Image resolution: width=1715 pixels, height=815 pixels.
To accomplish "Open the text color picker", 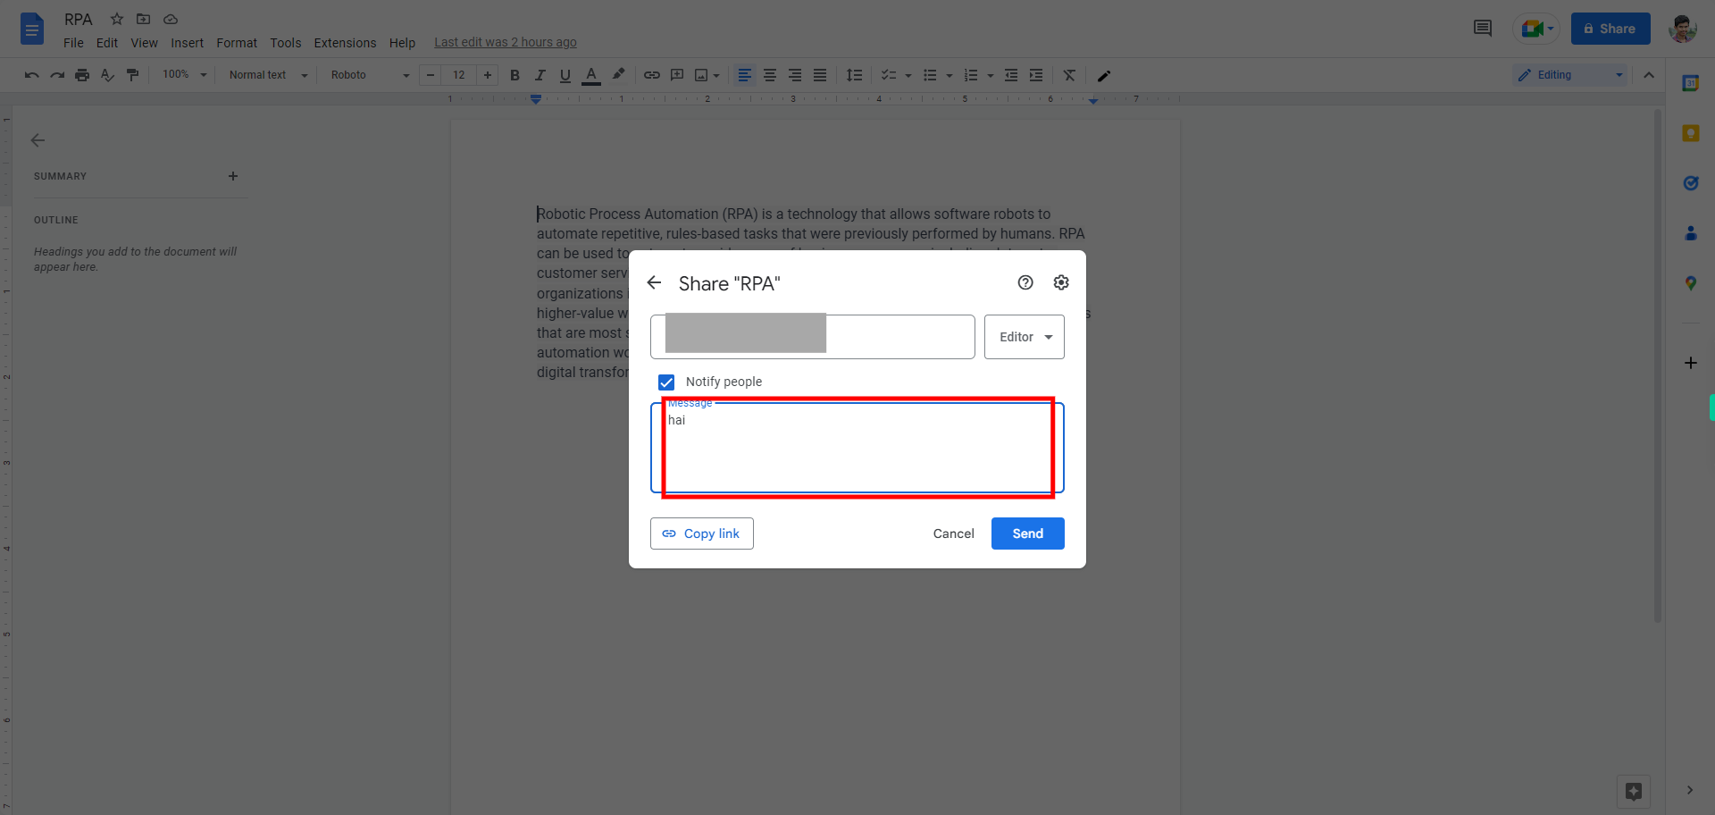I will coord(590,75).
